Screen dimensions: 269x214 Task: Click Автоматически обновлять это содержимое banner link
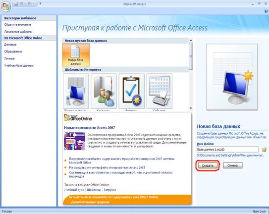(x=113, y=197)
